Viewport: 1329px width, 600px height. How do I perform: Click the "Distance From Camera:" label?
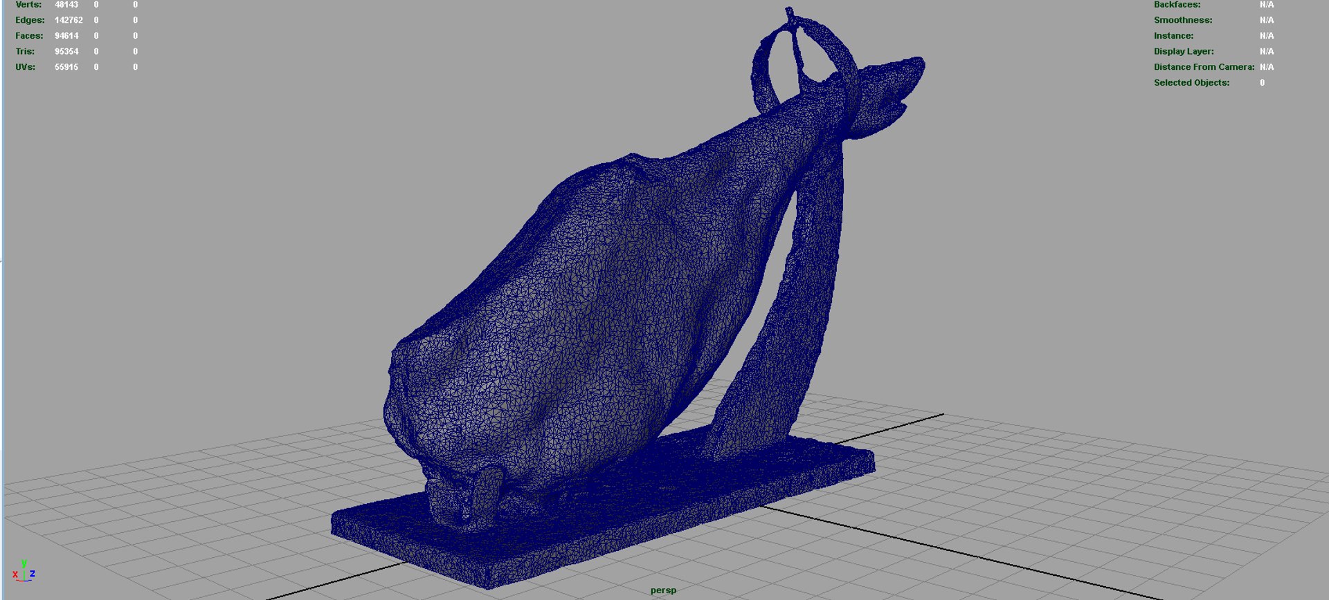coord(1204,67)
